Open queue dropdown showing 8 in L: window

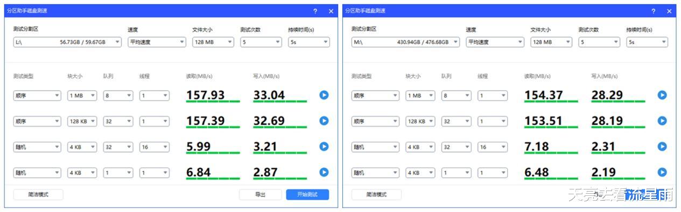pyautogui.click(x=118, y=96)
